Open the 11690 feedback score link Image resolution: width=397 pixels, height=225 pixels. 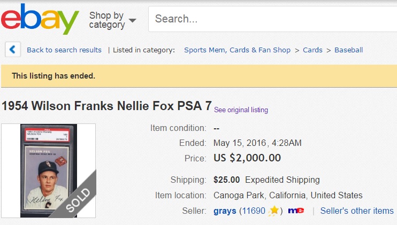(x=253, y=211)
